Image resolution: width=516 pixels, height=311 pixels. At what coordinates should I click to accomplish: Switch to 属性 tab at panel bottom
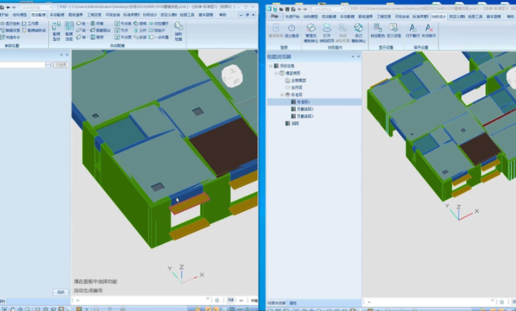click(293, 303)
